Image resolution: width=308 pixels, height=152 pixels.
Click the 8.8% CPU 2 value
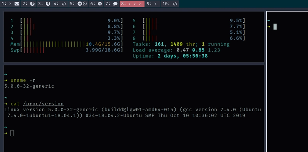click(x=114, y=27)
